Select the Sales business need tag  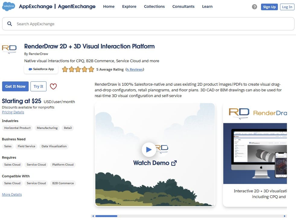tap(8, 146)
